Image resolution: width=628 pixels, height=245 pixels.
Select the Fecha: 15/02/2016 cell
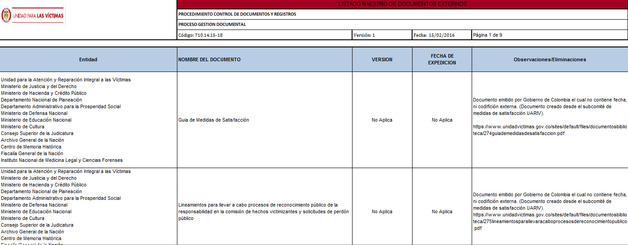tap(442, 35)
